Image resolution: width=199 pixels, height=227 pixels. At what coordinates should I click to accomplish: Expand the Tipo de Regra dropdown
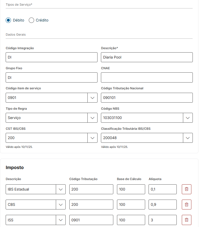(x=92, y=118)
